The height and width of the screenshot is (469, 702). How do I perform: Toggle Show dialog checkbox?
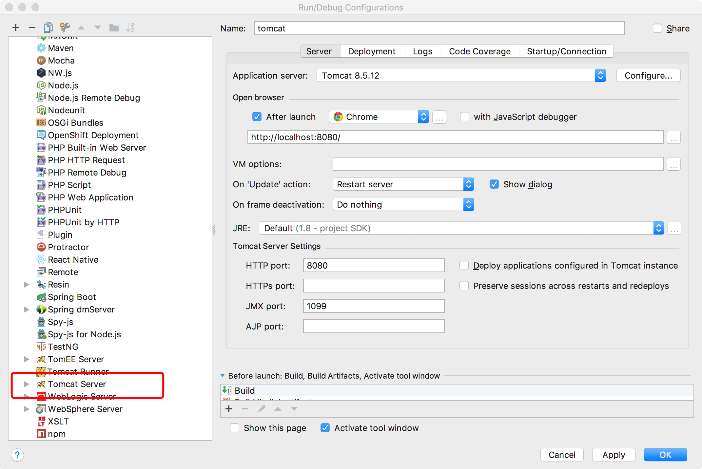pos(494,184)
